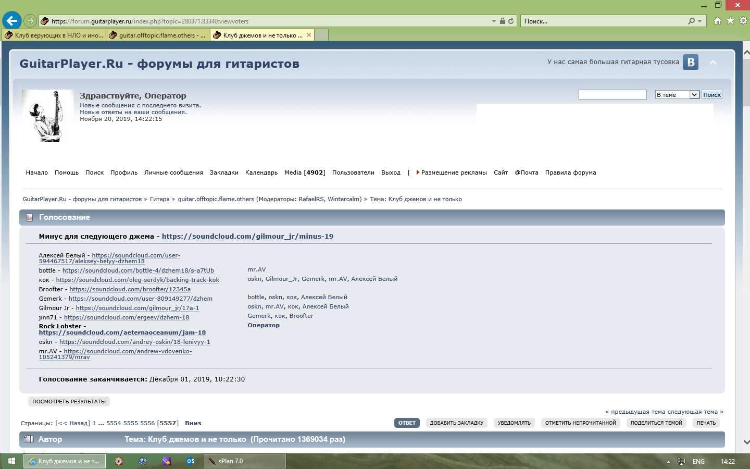
Task: Open Outlook from the taskbar
Action: point(191,461)
